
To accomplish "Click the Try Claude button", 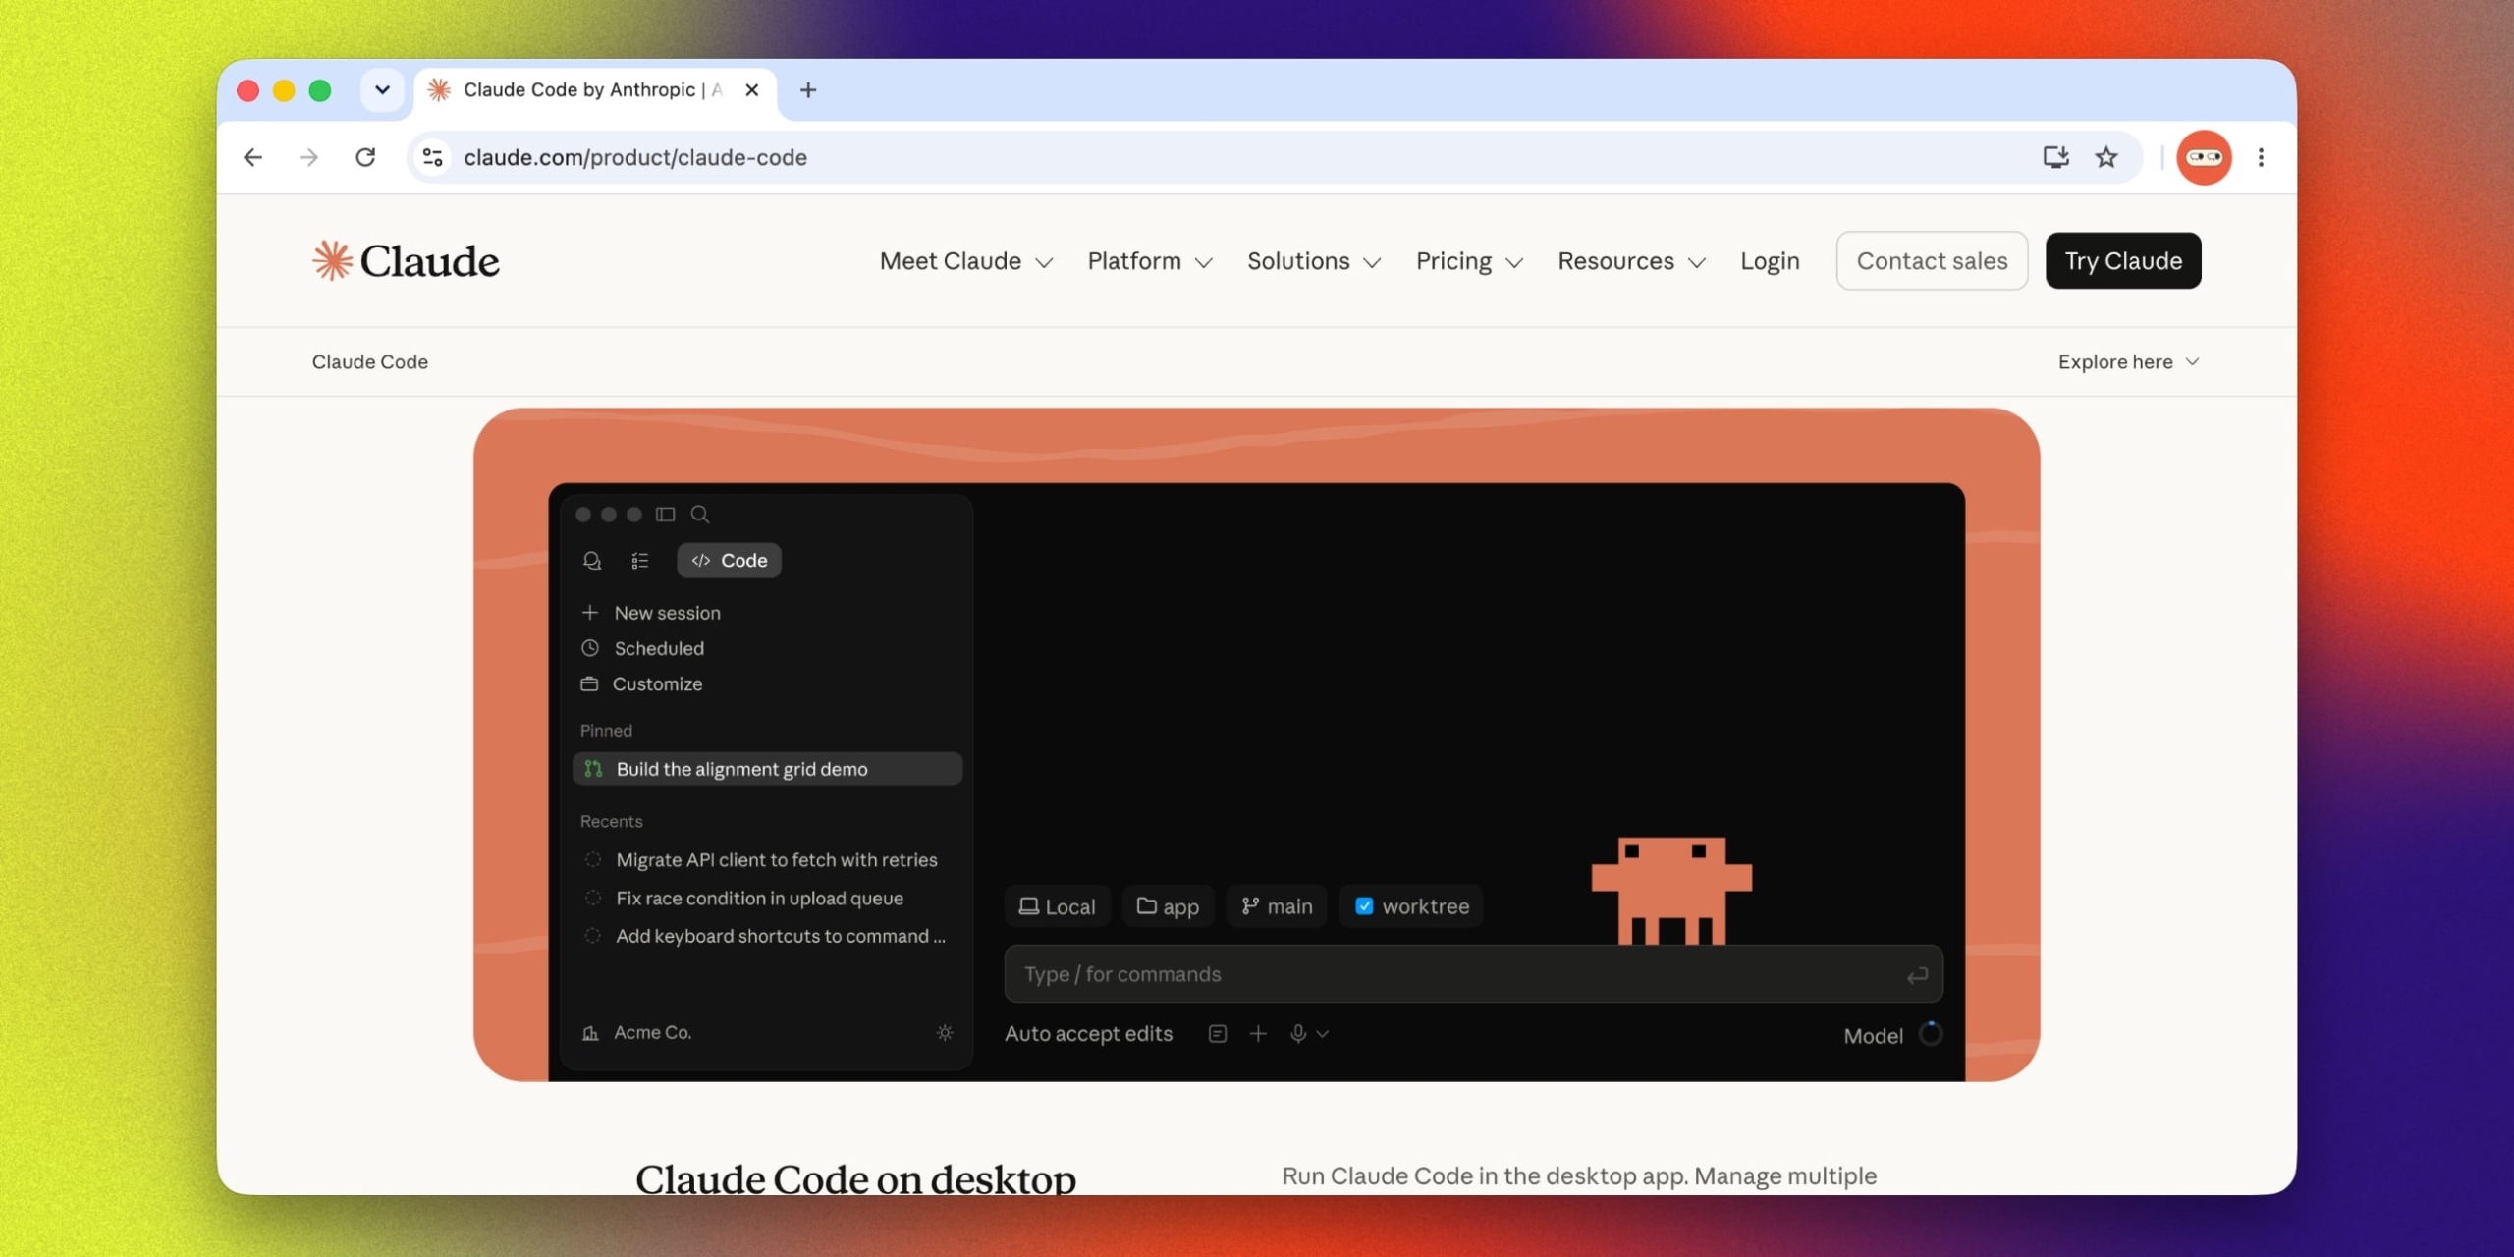I will 2123,261.
